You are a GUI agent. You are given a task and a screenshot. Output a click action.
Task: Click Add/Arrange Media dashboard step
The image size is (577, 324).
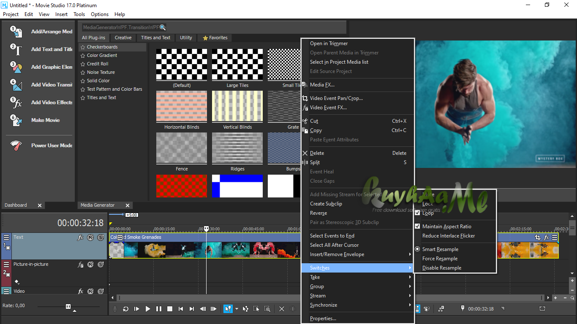(x=41, y=32)
